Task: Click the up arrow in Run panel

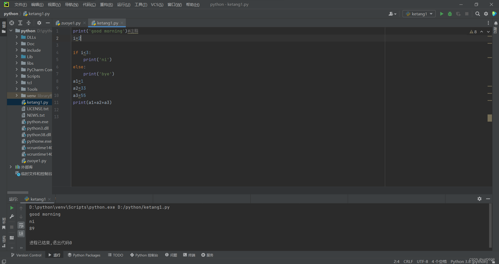Action: 21,208
